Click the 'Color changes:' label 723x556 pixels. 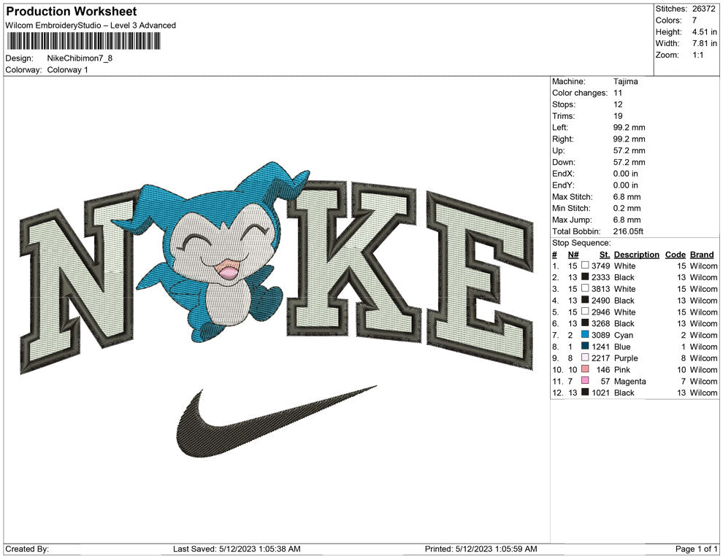[580, 93]
